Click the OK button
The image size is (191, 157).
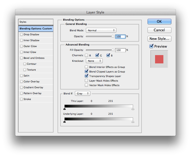coord(159,21)
